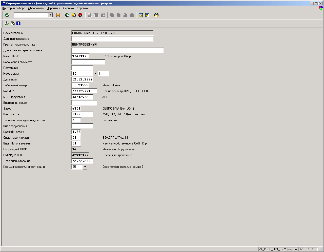The image size is (324, 252).
Task: Click the blue information icon
Action: [18, 24]
